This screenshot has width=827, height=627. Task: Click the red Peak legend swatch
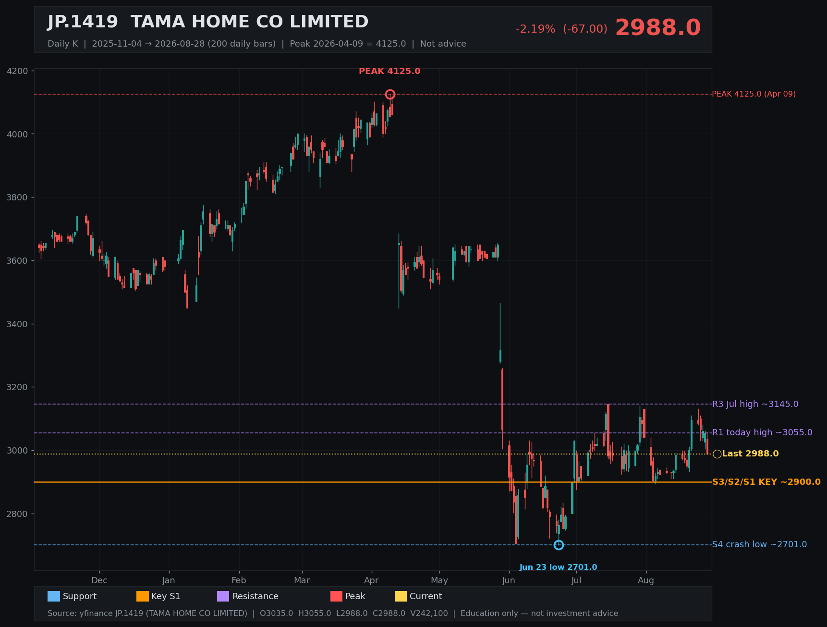pyautogui.click(x=336, y=596)
